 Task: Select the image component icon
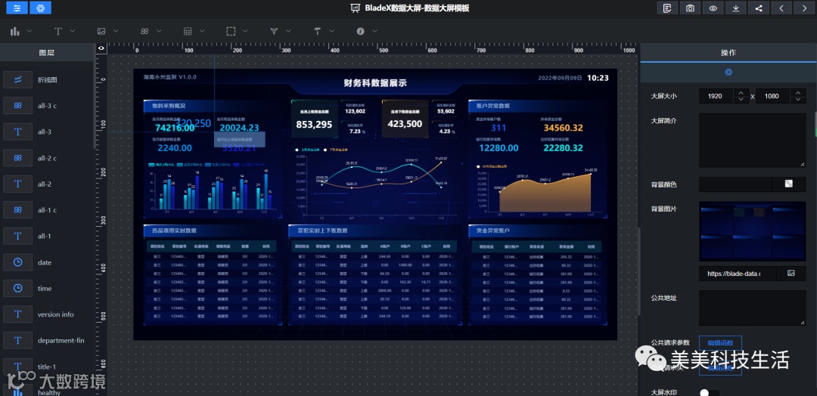point(101,31)
